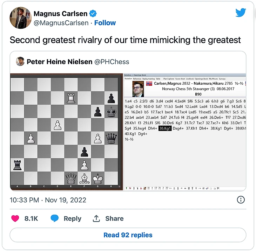The height and width of the screenshot is (251, 256).
Task: Follow the @MagnusCarlsen account
Action: 105,23
